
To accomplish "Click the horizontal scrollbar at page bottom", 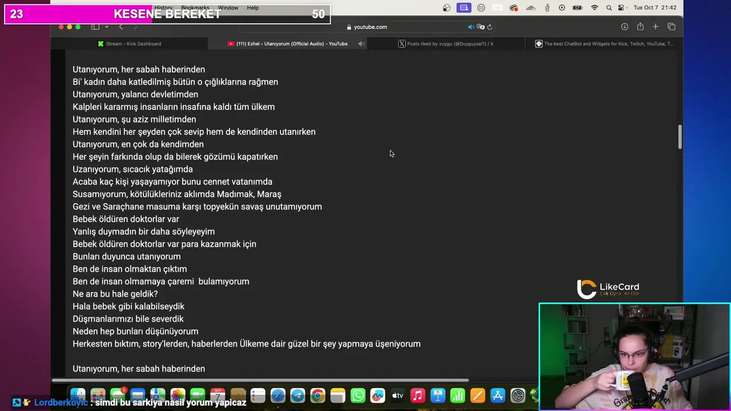I will pos(260,380).
